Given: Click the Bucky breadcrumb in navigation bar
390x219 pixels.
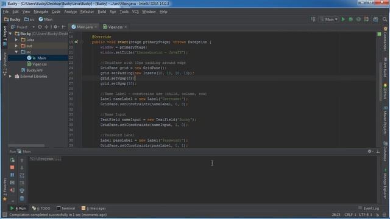Looking at the screenshot, I should click(12, 19).
